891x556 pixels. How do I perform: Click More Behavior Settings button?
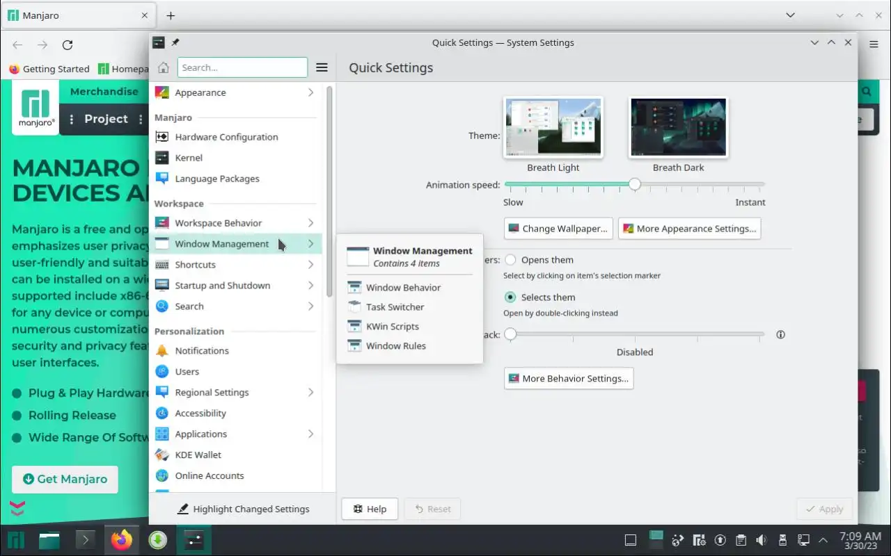coord(569,379)
